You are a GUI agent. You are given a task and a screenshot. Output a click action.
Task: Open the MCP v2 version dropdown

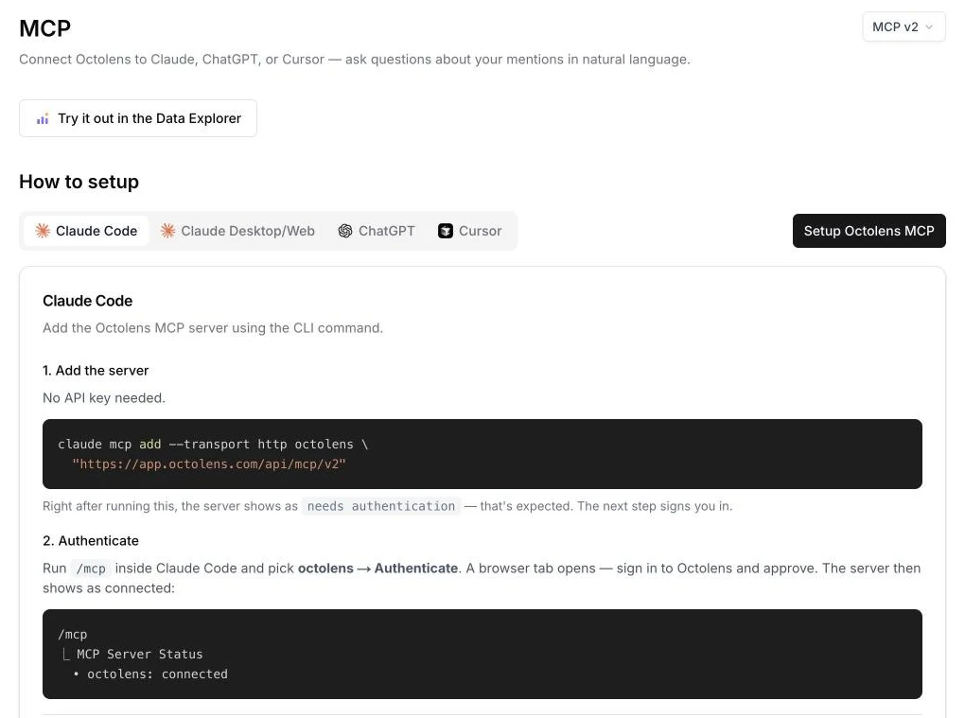click(904, 27)
